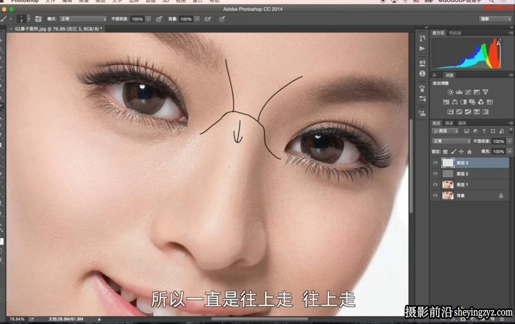Click the status bar export icon
Viewport: 515px width, 324px height.
[32, 319]
